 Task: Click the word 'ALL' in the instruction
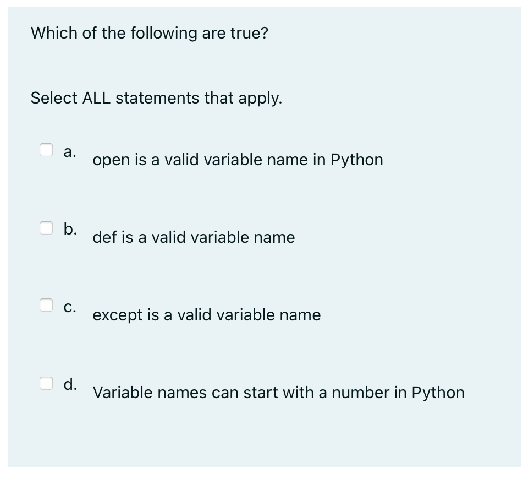pos(96,98)
